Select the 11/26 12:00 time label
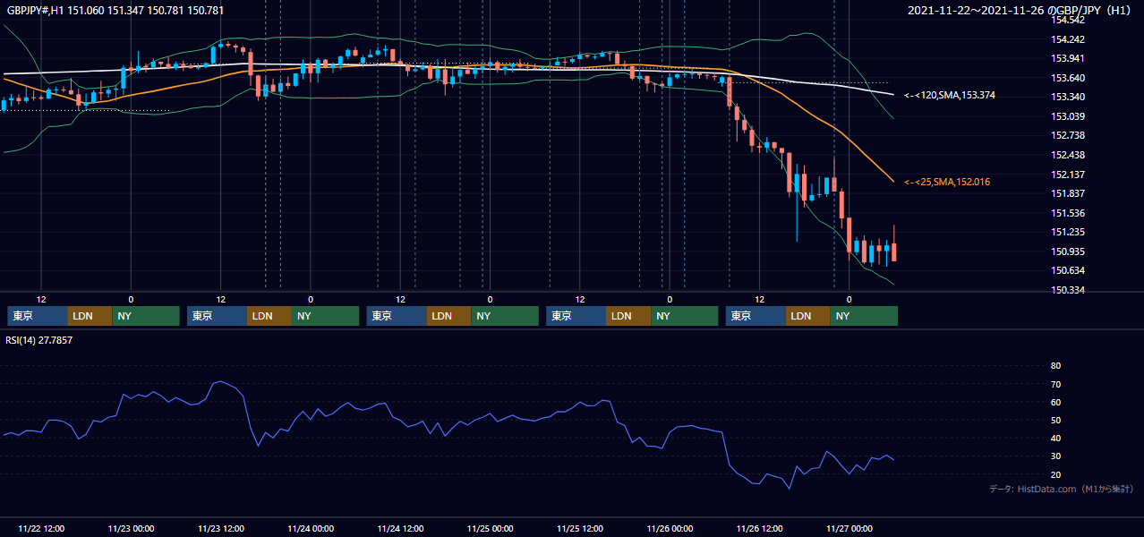 [760, 529]
